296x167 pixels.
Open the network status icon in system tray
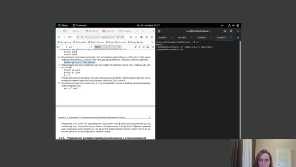[x=229, y=26]
